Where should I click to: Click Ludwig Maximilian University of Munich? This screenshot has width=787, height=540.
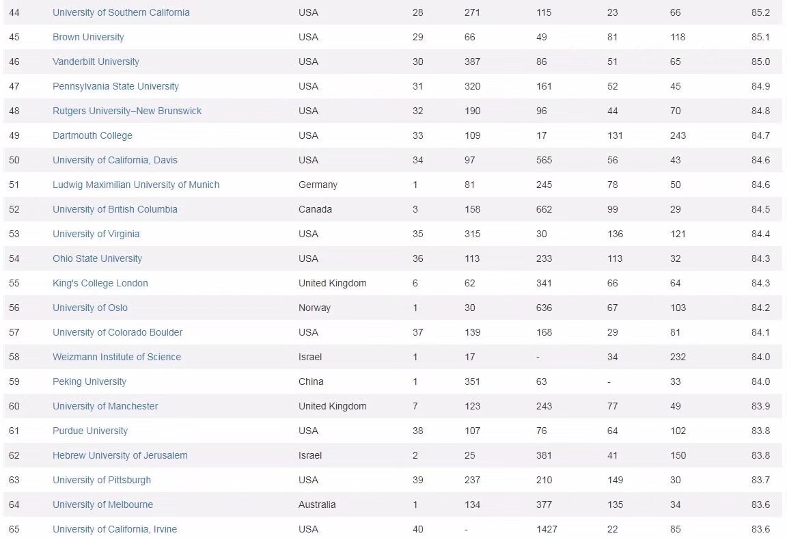click(x=136, y=185)
